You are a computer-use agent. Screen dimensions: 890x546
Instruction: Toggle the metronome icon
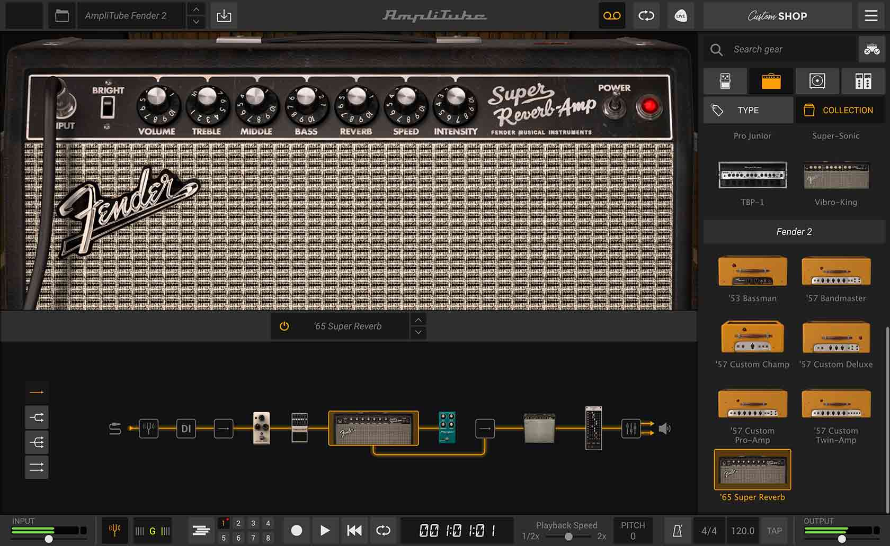(x=677, y=531)
